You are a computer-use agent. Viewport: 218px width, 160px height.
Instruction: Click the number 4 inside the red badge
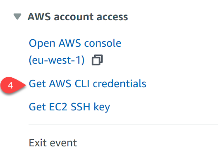[10, 85]
